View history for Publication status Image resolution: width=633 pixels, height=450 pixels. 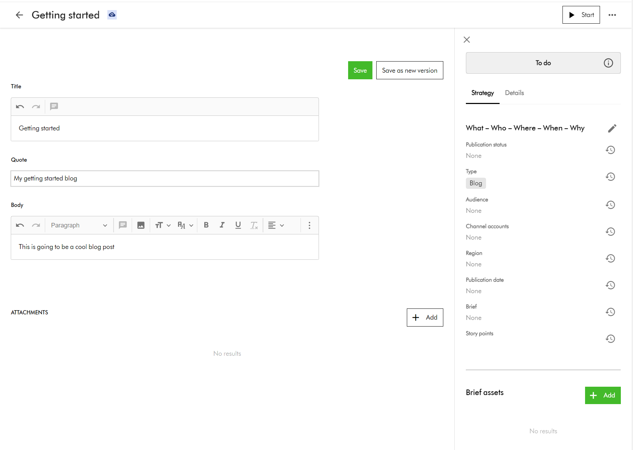[610, 150]
